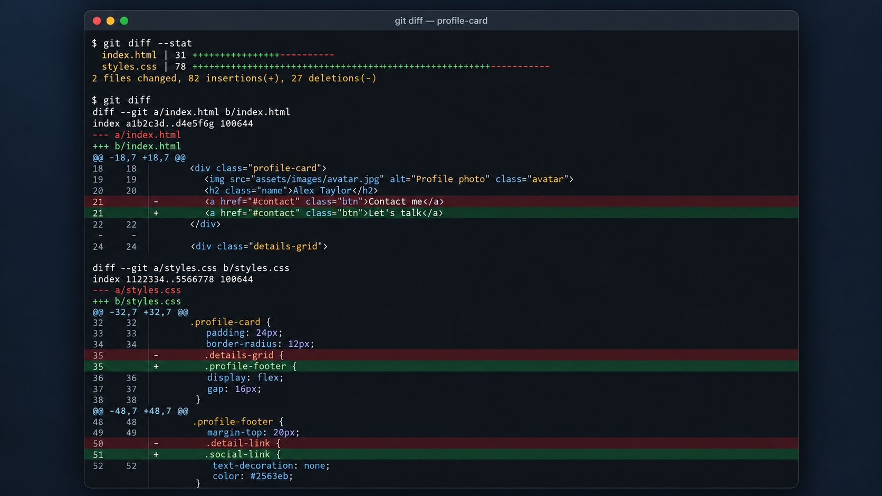Click the plus marker on added "Let's talk" line

tap(156, 213)
